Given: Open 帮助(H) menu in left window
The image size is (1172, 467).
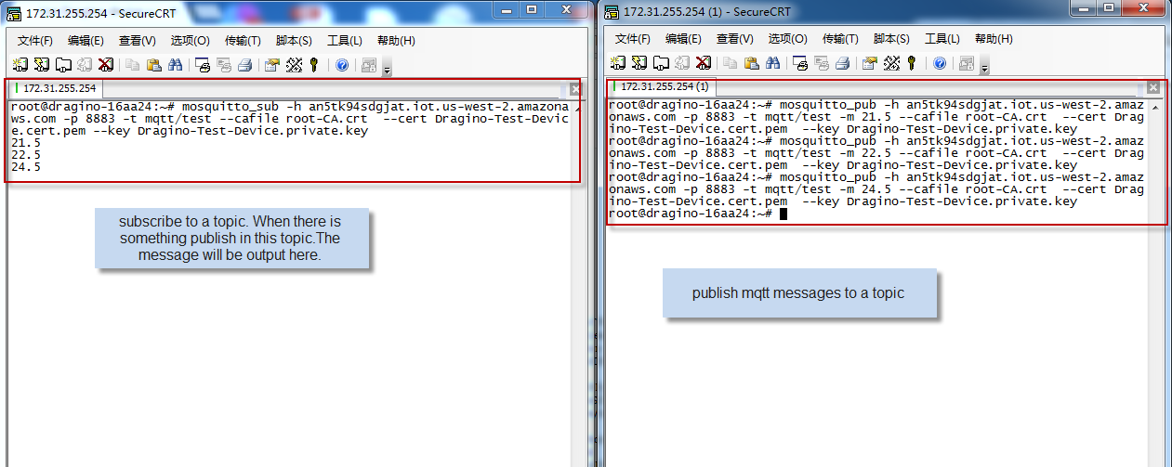Looking at the screenshot, I should 396,41.
